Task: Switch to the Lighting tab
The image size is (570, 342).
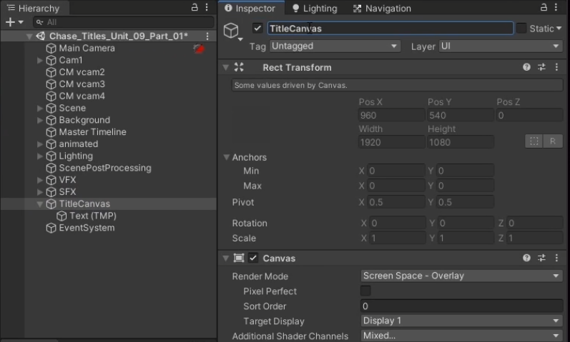Action: click(315, 9)
